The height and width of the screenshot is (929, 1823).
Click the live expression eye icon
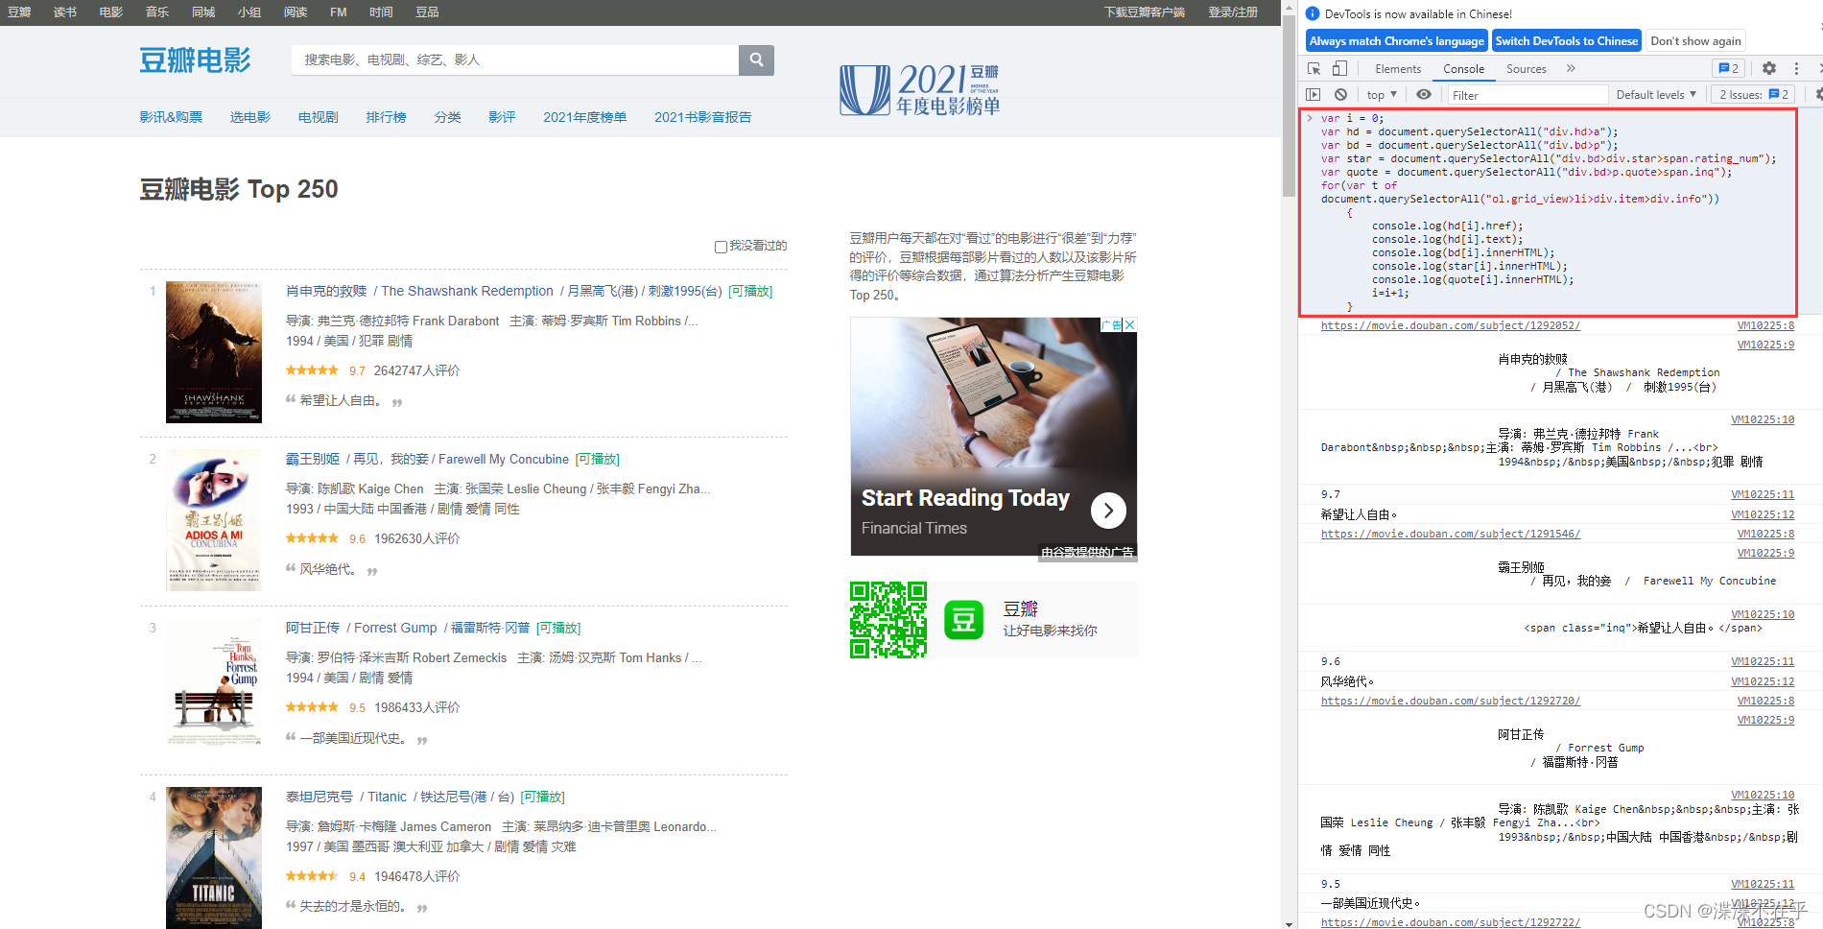(1424, 94)
